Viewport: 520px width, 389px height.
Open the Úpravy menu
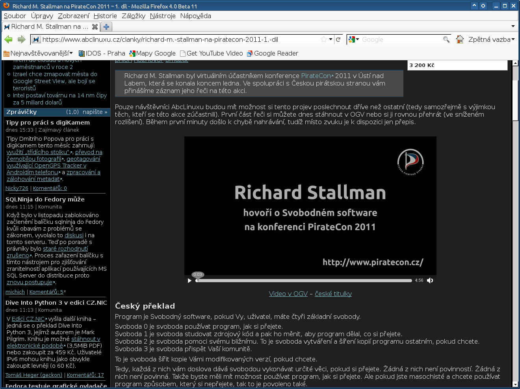[x=42, y=16]
